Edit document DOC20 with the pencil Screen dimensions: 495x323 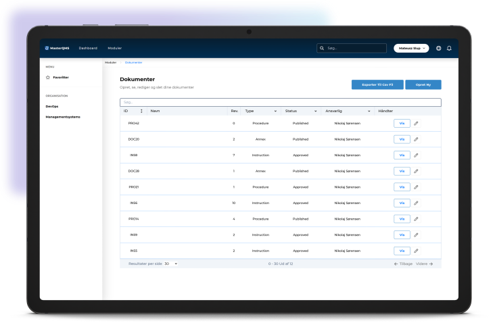pyautogui.click(x=416, y=139)
